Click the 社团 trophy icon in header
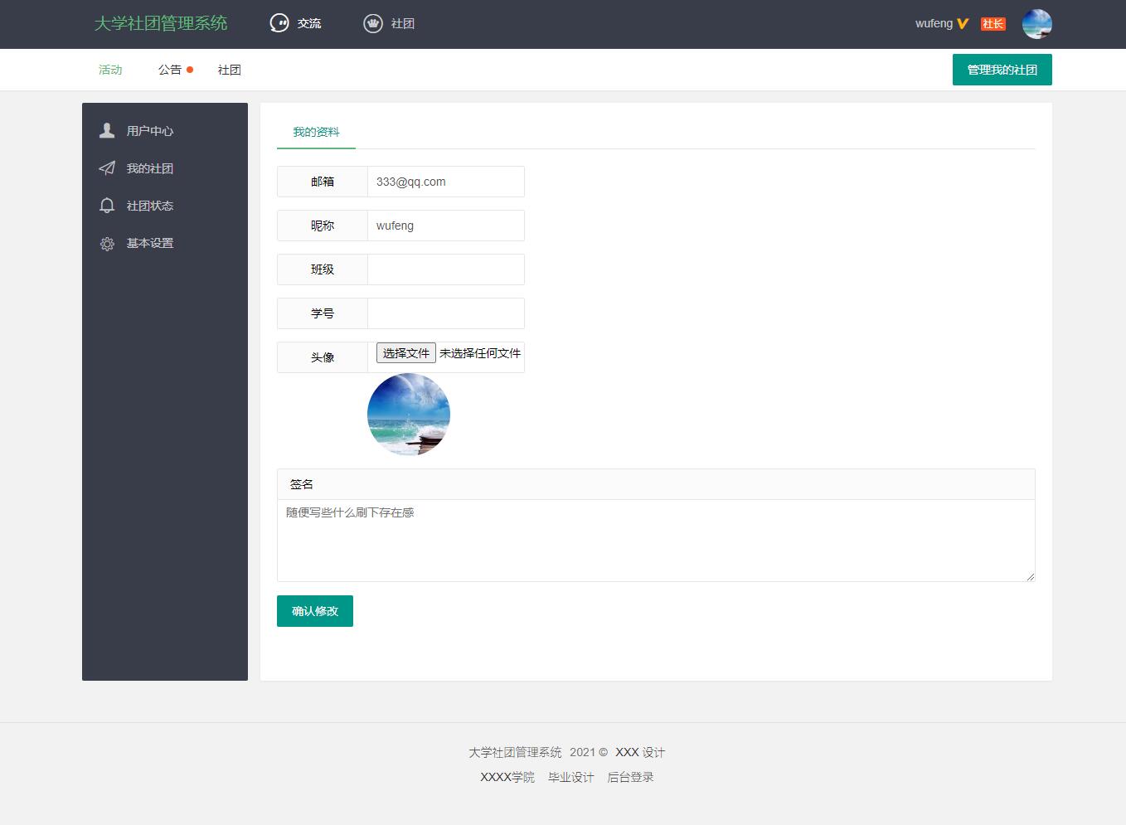 [x=371, y=22]
